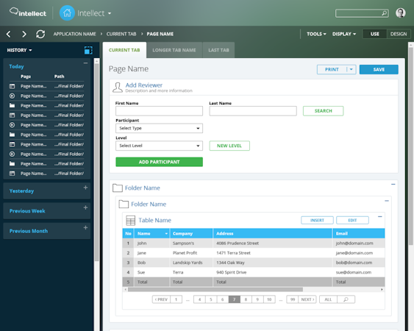The height and width of the screenshot is (331, 414).
Task: Switch to USE mode
Action: pos(375,34)
